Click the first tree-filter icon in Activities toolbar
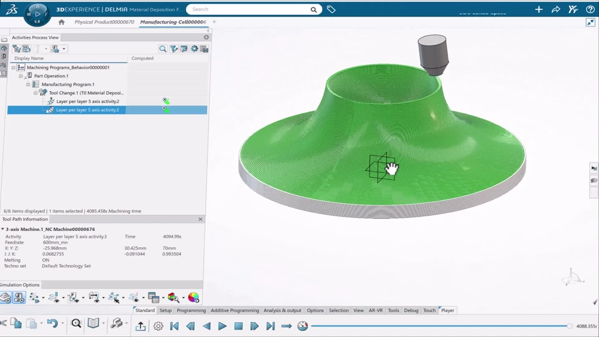 pos(16,49)
